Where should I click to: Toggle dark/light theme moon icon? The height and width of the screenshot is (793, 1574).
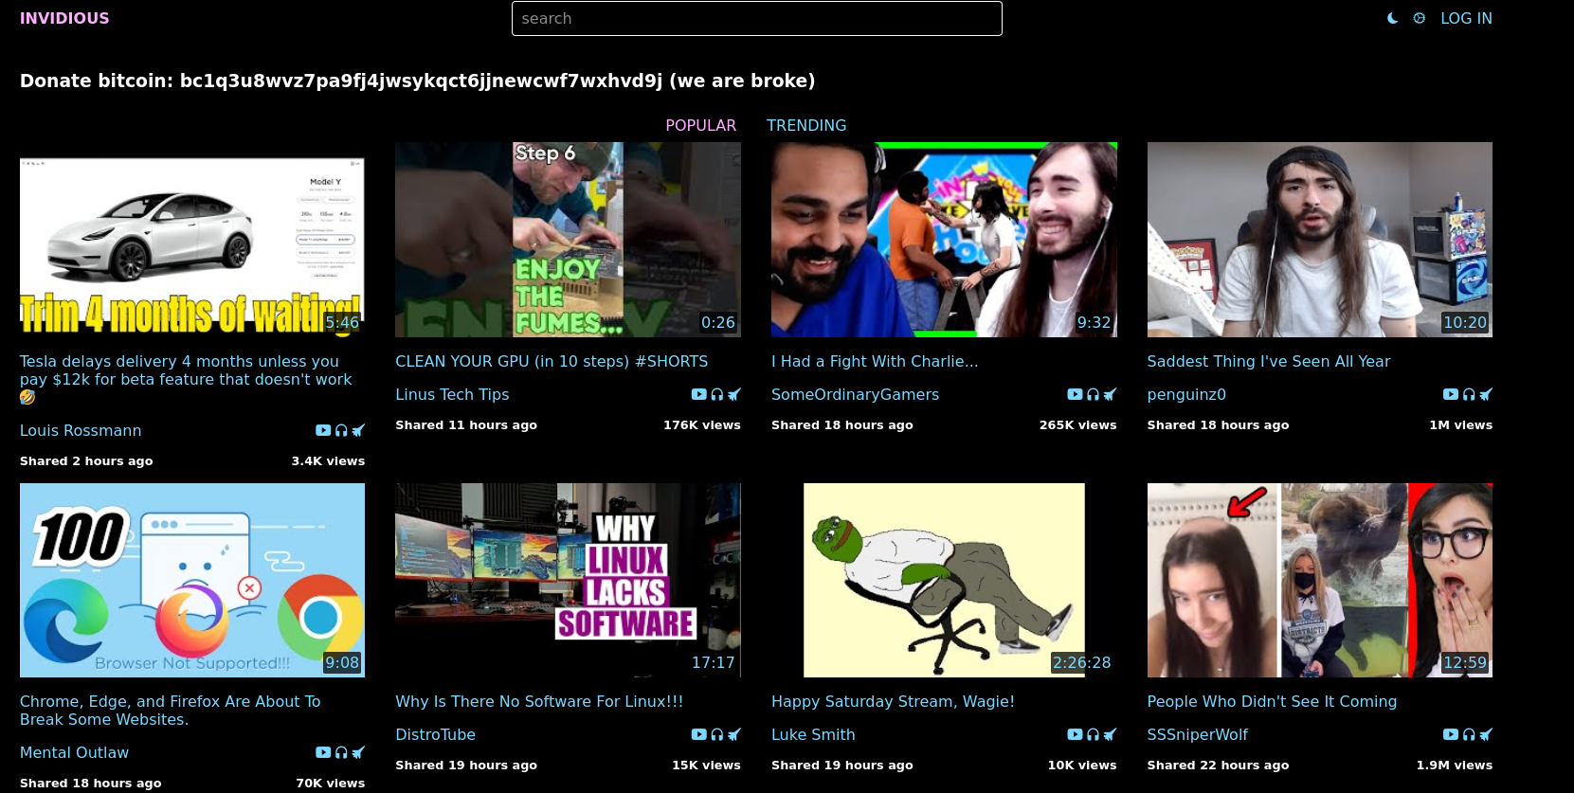tap(1392, 18)
